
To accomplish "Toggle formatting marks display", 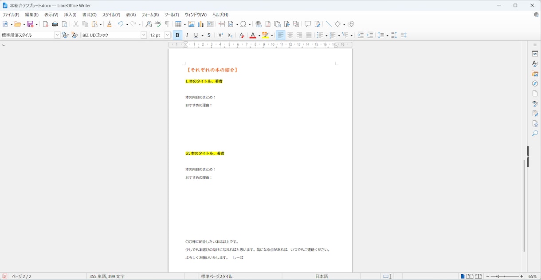I will click(x=167, y=24).
